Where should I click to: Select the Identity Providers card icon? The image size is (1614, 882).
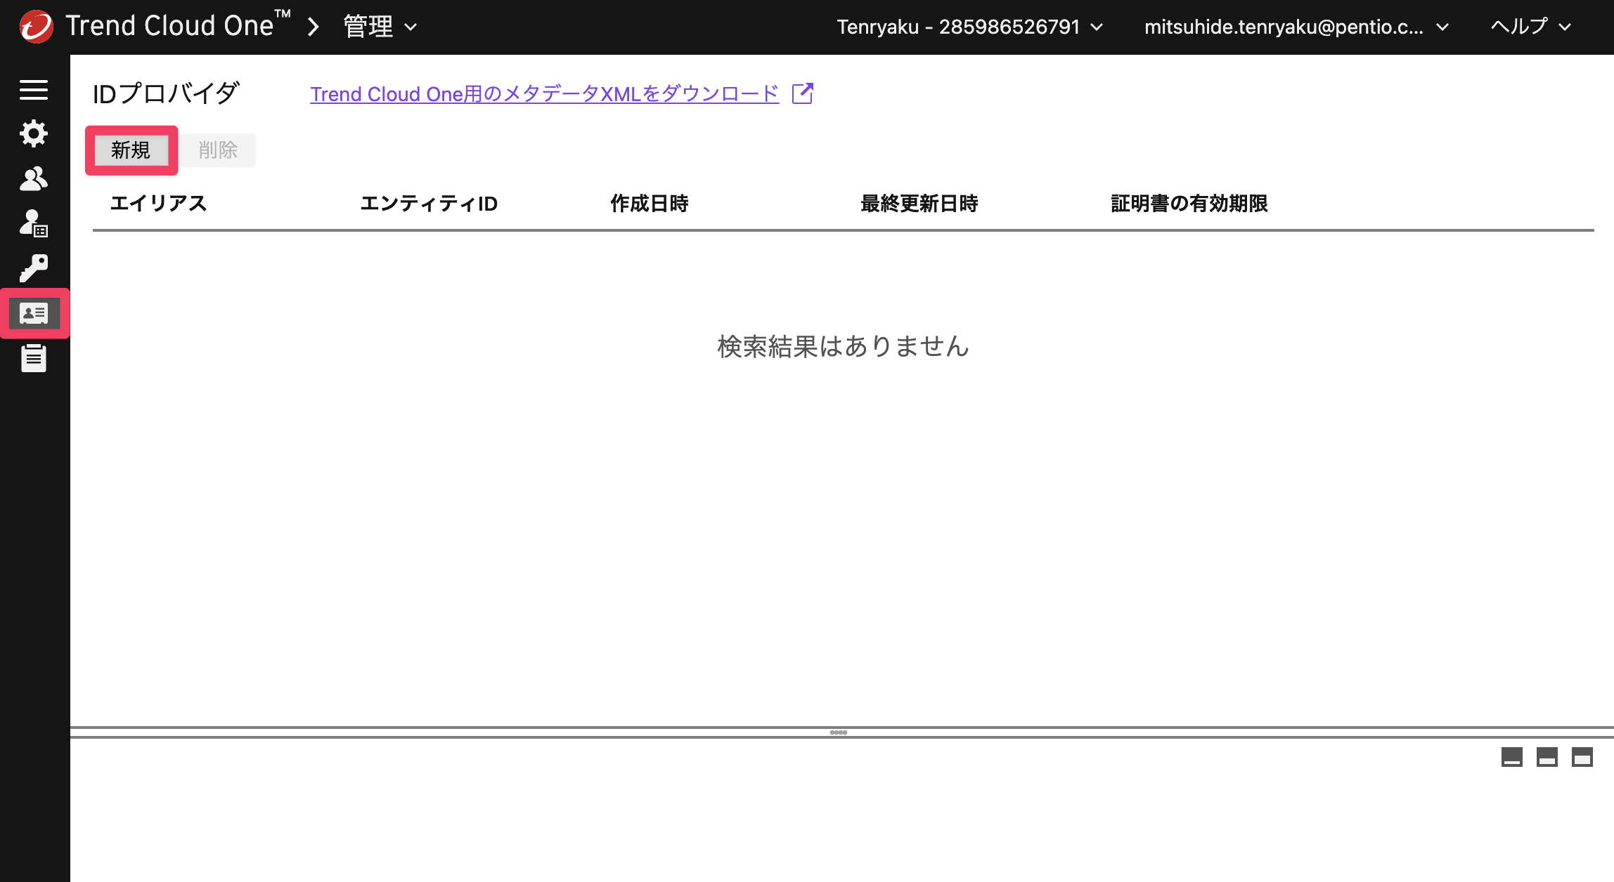pyautogui.click(x=34, y=313)
